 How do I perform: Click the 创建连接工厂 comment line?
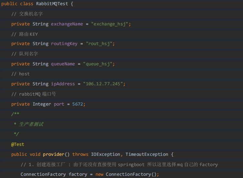click(119, 164)
